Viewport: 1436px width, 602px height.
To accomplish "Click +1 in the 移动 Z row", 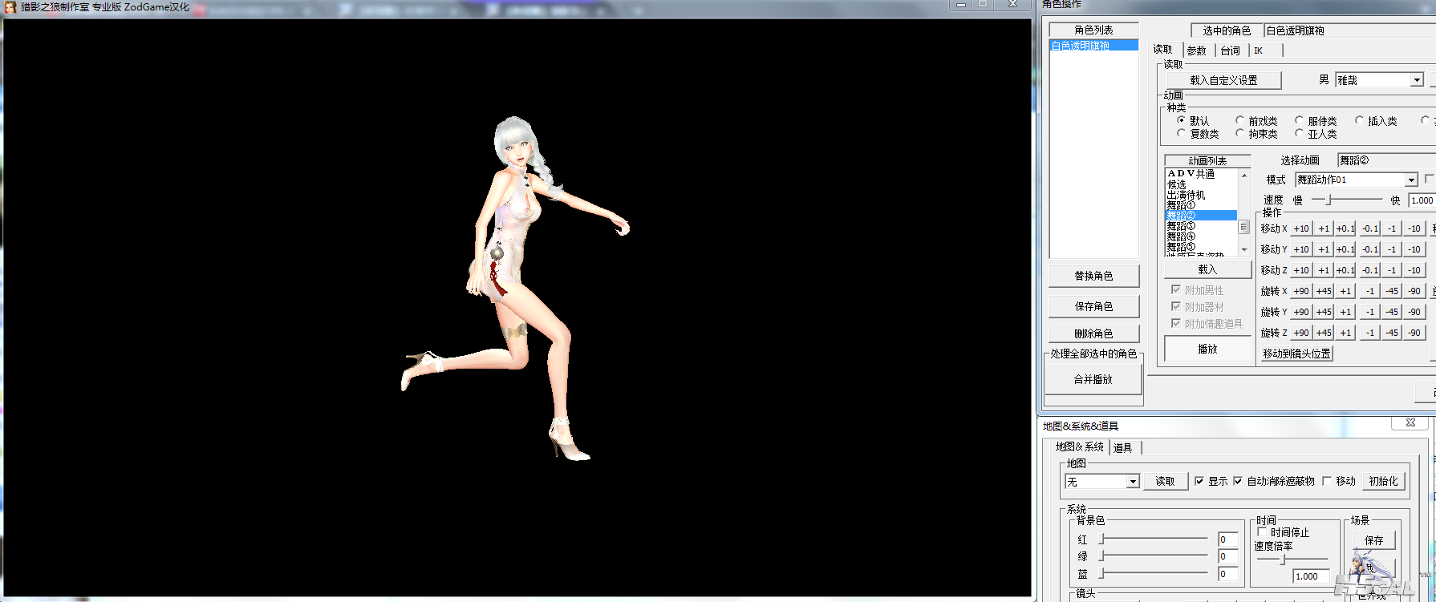I will tap(1324, 270).
